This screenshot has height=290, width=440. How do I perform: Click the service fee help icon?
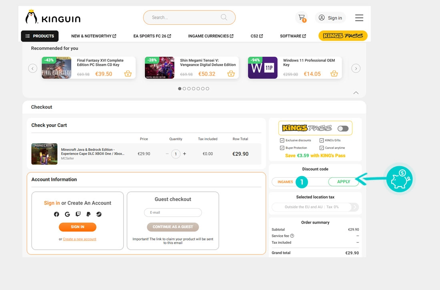tap(292, 236)
